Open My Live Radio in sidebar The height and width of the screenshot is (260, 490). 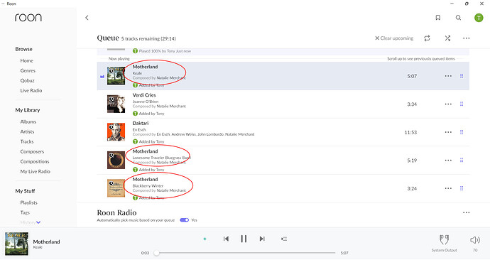click(35, 172)
